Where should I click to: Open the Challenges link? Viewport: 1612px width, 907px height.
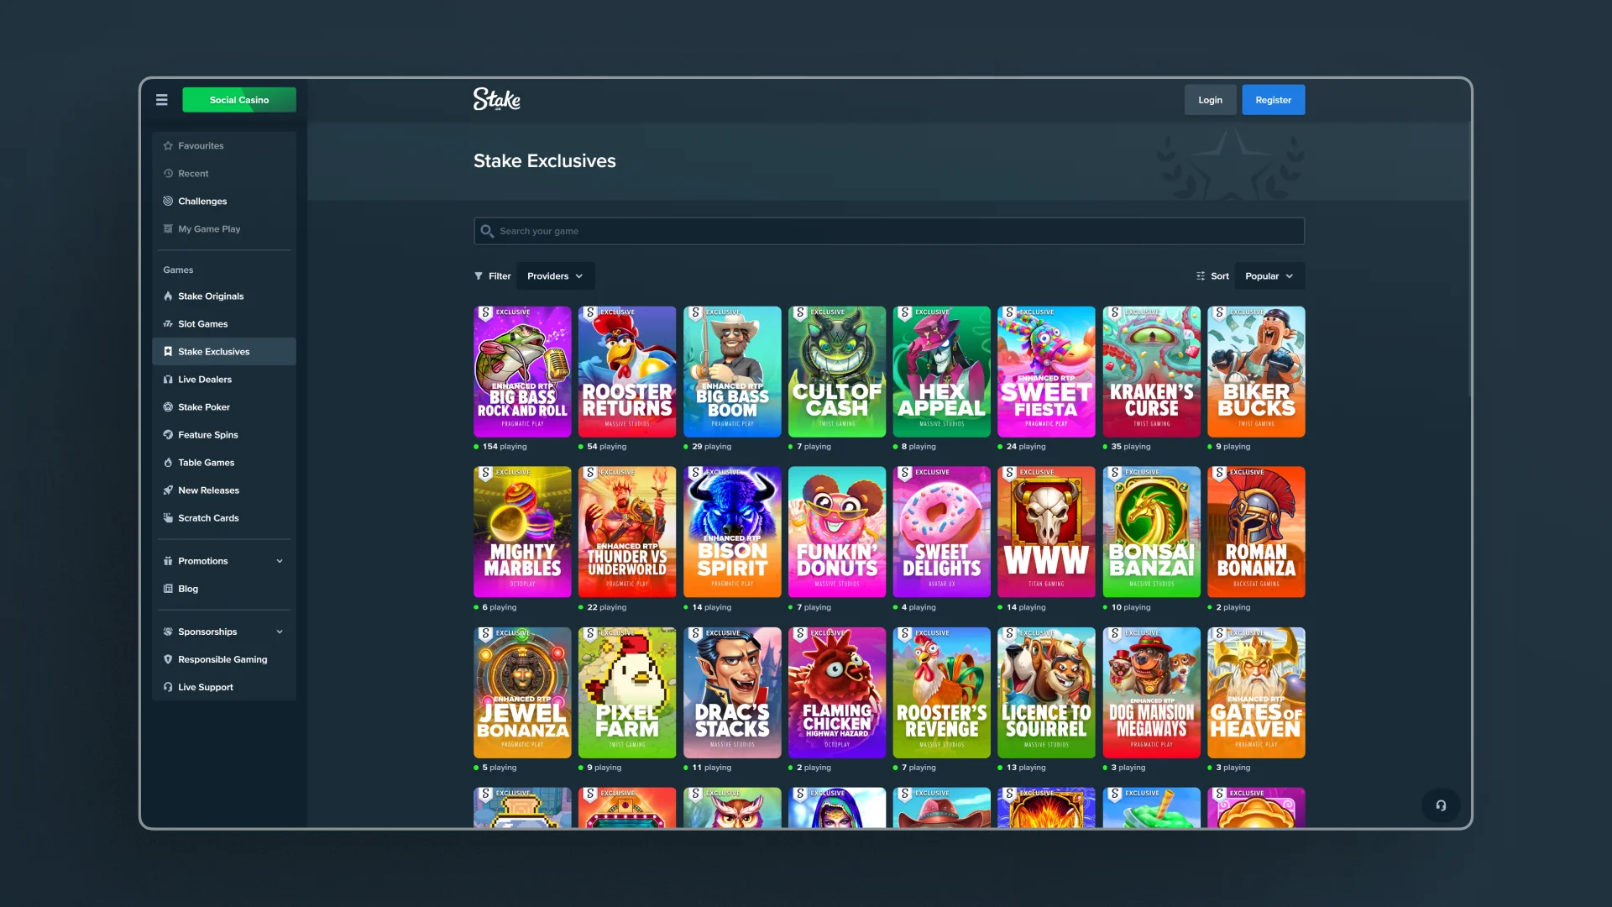(x=224, y=202)
